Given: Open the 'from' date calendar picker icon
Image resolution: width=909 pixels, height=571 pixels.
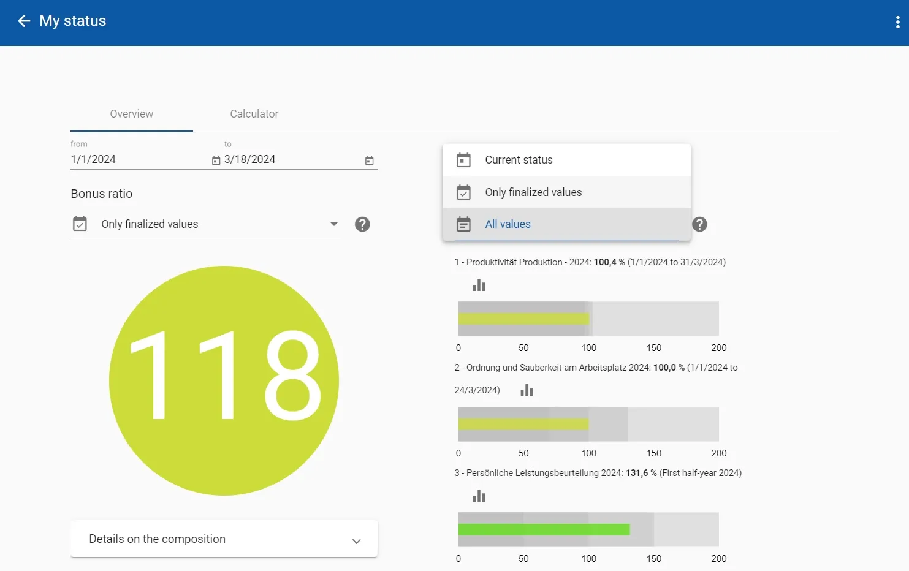Looking at the screenshot, I should click(216, 161).
